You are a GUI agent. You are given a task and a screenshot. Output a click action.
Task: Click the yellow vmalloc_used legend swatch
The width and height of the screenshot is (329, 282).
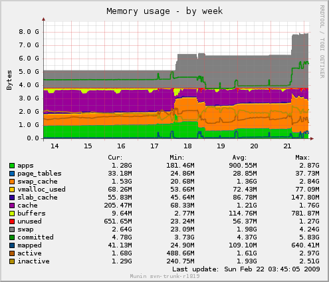pyautogui.click(x=12, y=190)
